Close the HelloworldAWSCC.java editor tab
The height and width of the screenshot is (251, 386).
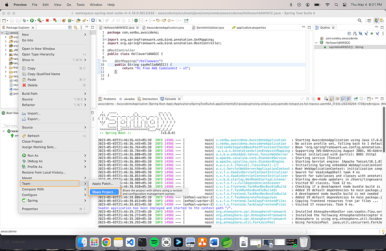pyautogui.click(x=138, y=28)
